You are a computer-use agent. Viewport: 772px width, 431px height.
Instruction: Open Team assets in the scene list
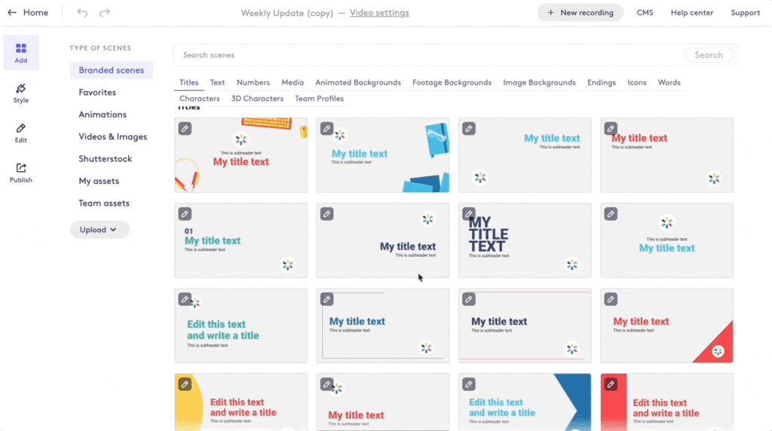pyautogui.click(x=104, y=203)
